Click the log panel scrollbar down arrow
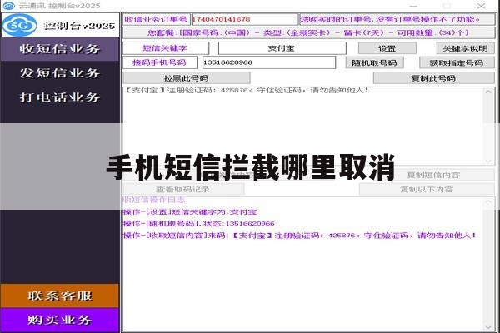The image size is (500, 333). tap(488, 327)
